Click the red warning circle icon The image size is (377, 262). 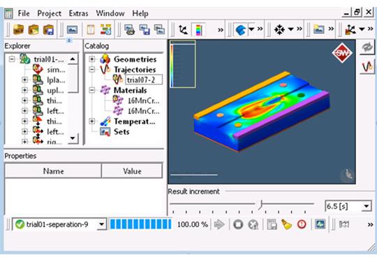coord(302,224)
